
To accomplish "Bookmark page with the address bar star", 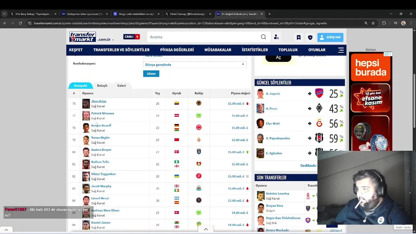I will (x=373, y=23).
